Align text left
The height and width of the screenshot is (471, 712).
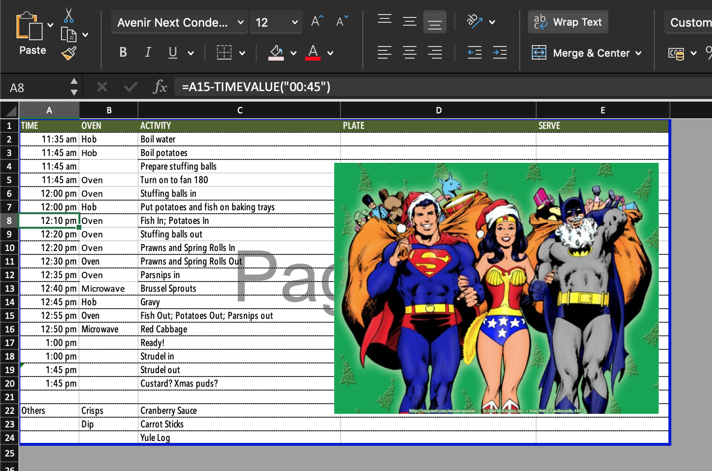coord(385,52)
